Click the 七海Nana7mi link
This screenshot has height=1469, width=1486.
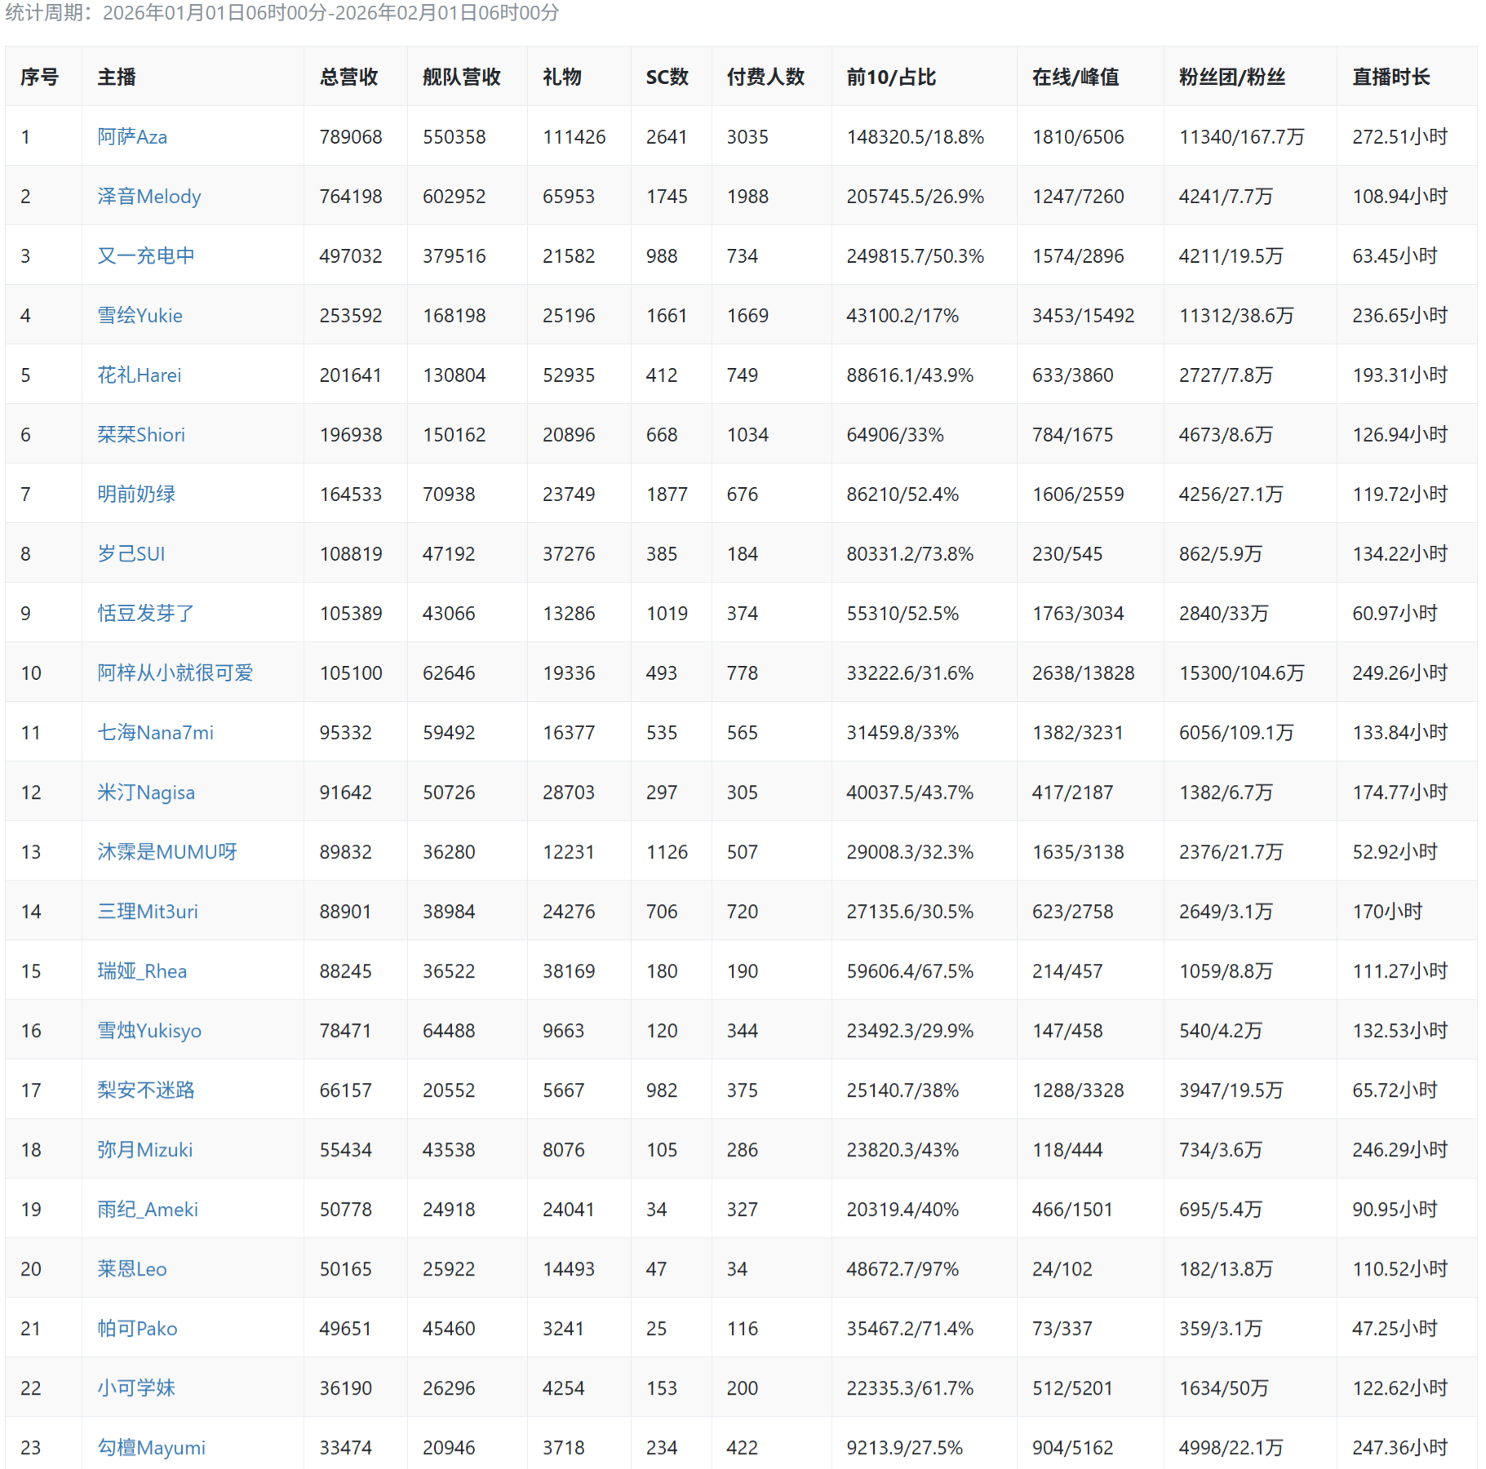coord(155,733)
